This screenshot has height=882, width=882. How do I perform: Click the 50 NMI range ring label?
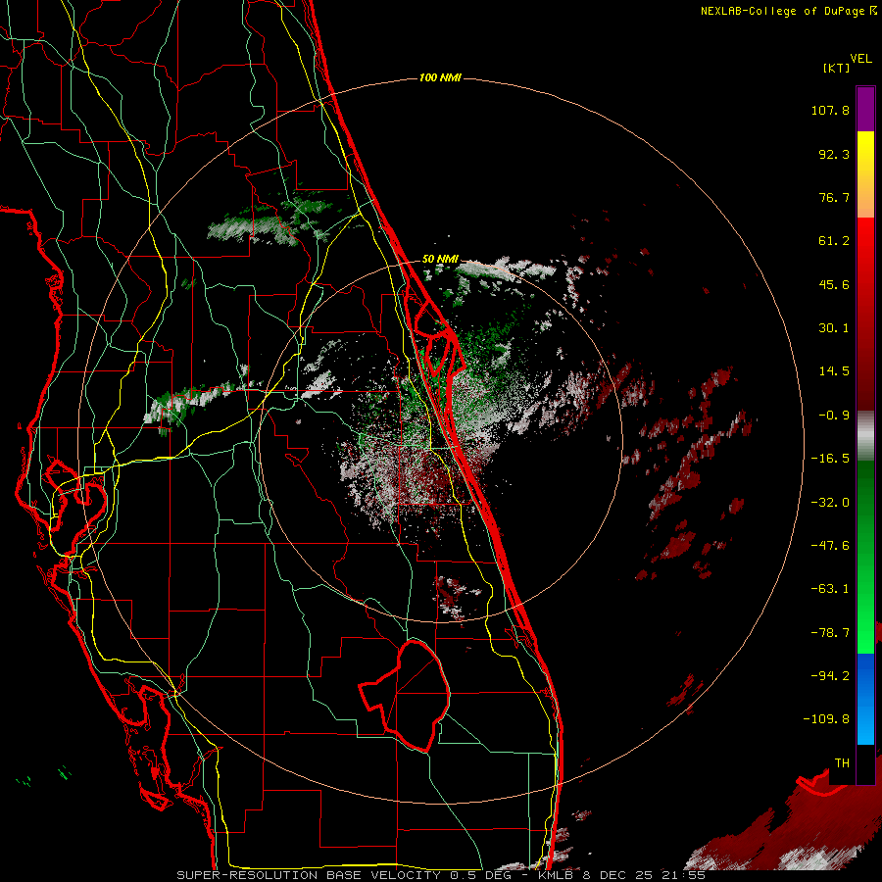pos(440,259)
